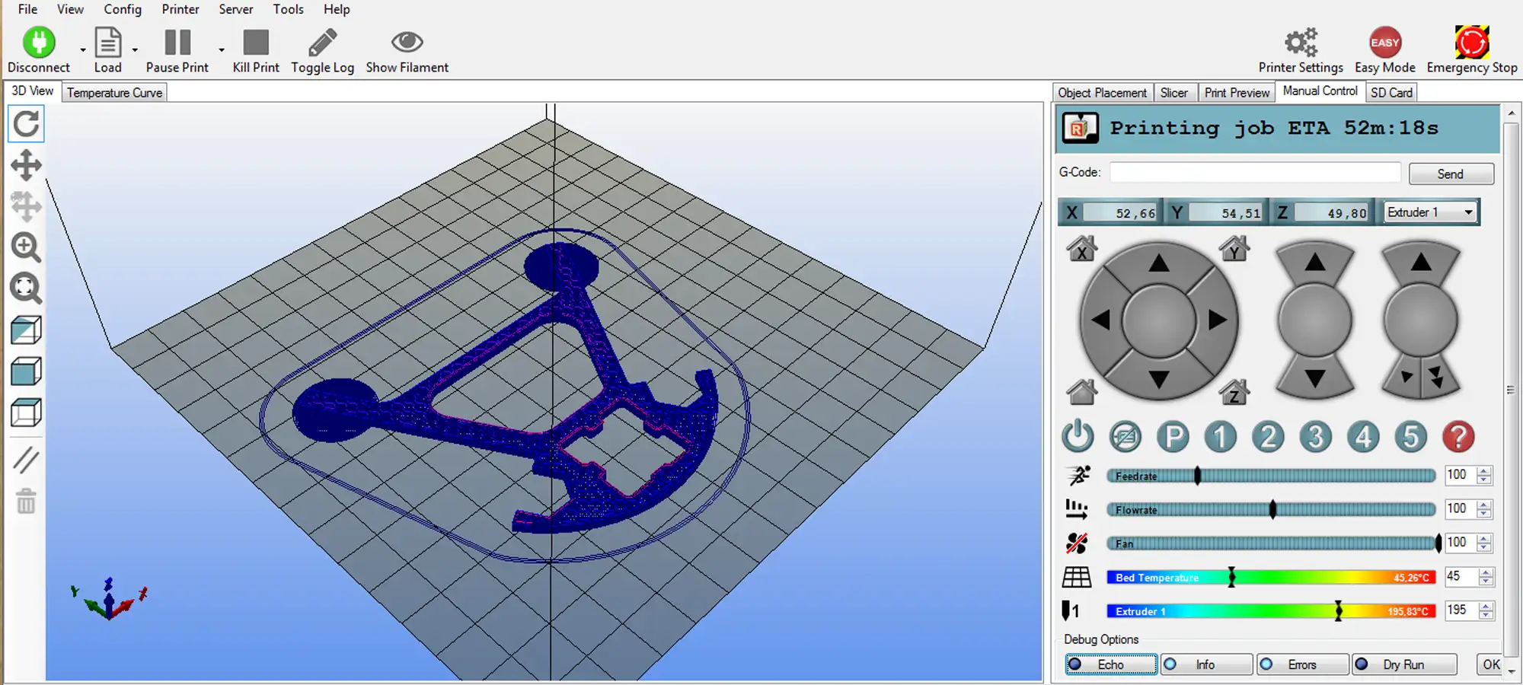Run custom script button 5

pyautogui.click(x=1411, y=437)
